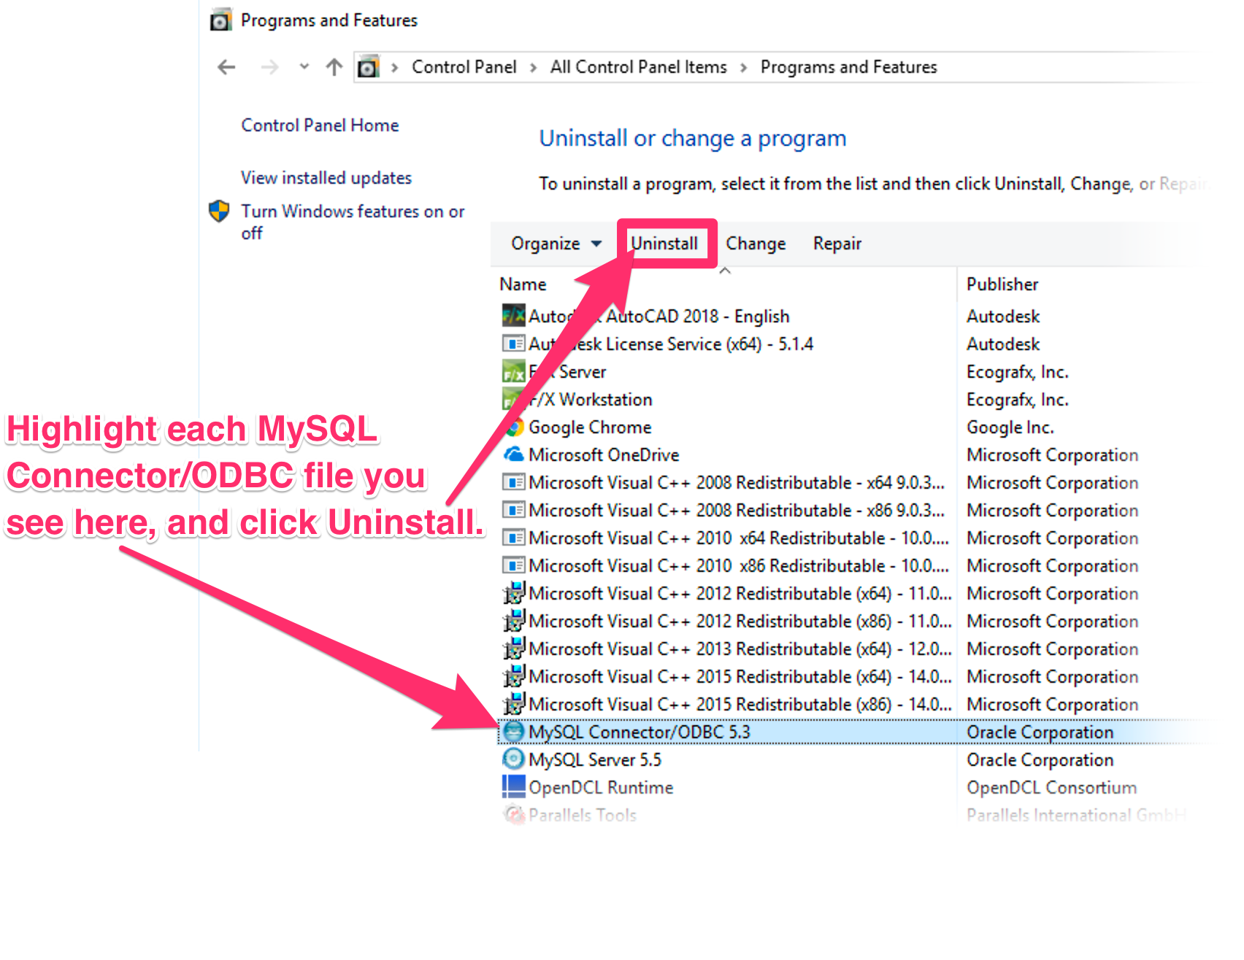Select the AutoCAD 2018 program icon
Viewport: 1244px width, 960px height.
(514, 316)
